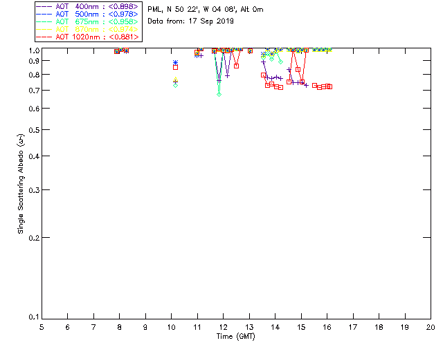Click the 'Single Scattering Albedo' y-axis title
The image size is (443, 354).
21,184
